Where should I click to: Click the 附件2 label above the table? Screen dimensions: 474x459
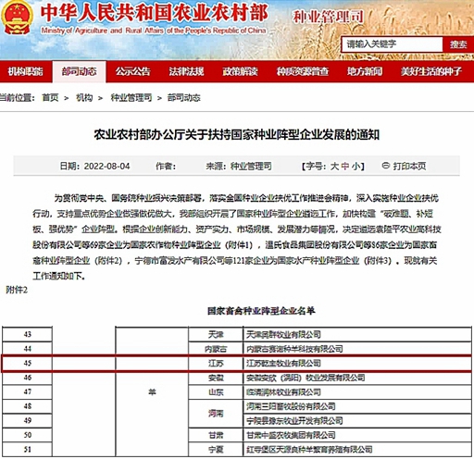click(x=17, y=290)
